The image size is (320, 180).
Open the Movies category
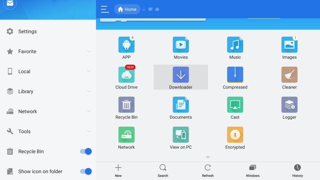pyautogui.click(x=181, y=45)
